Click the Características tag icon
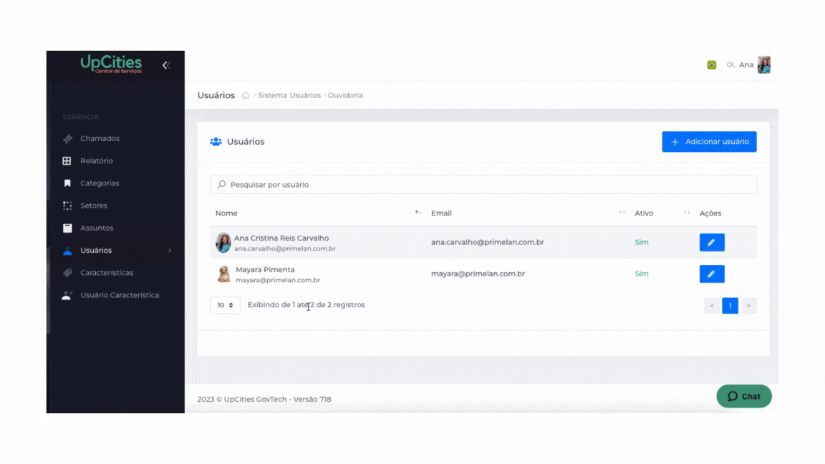The width and height of the screenshot is (825, 464). click(67, 273)
